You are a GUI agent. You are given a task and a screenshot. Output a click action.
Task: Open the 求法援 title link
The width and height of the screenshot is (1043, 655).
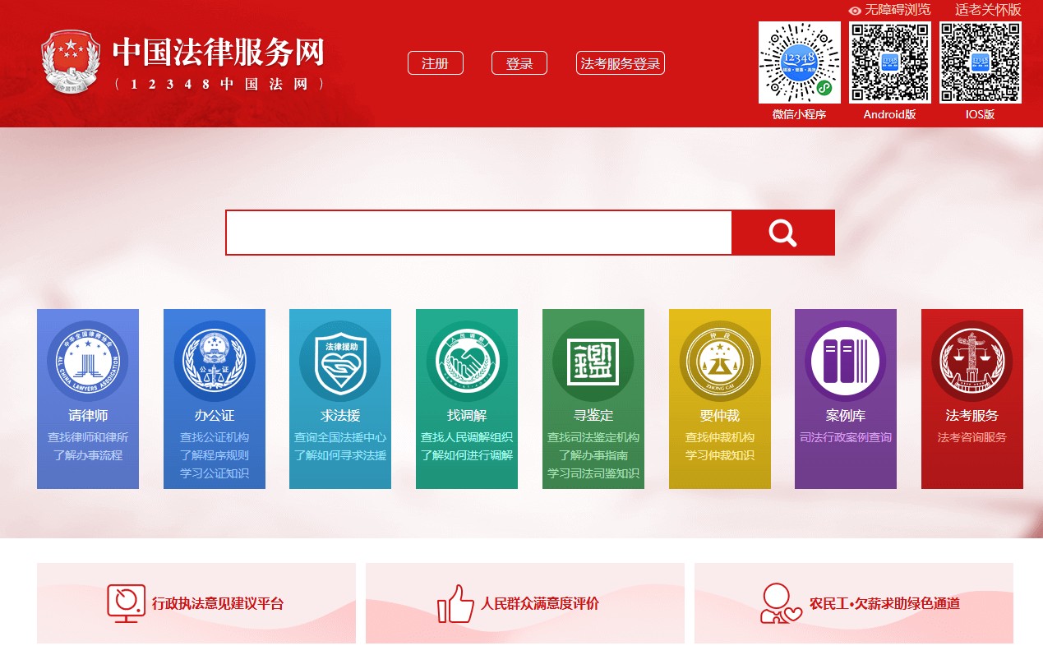pos(340,416)
